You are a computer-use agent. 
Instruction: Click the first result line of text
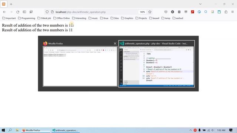click(38, 25)
